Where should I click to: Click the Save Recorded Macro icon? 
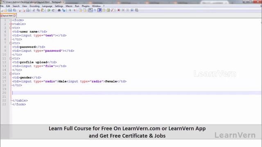pos(136,10)
